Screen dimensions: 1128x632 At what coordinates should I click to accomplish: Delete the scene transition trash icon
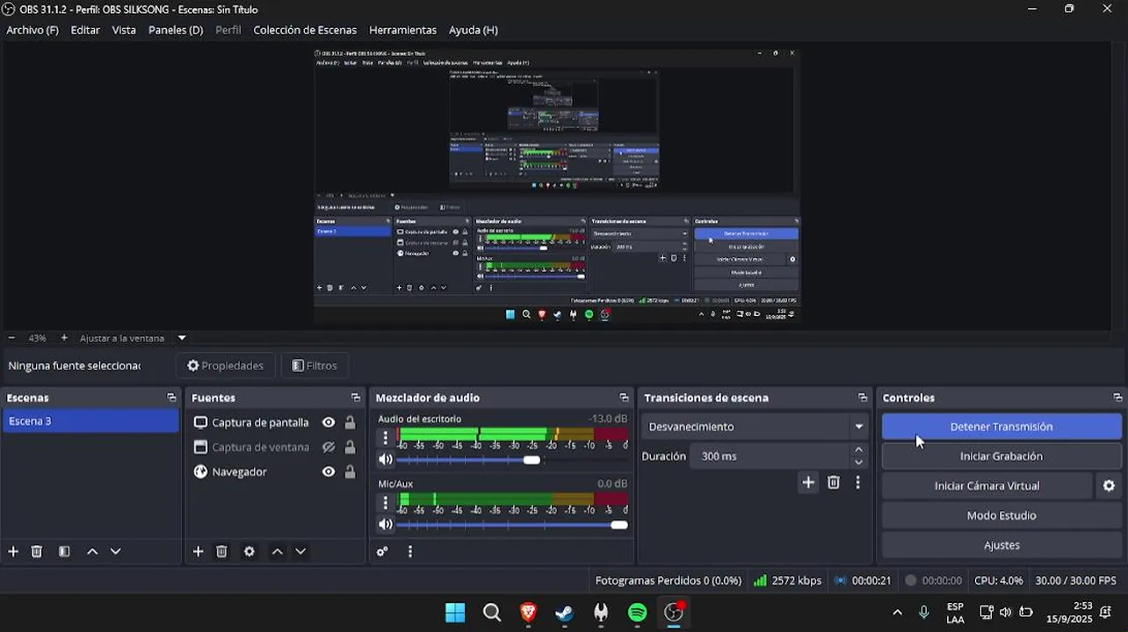[x=834, y=482]
